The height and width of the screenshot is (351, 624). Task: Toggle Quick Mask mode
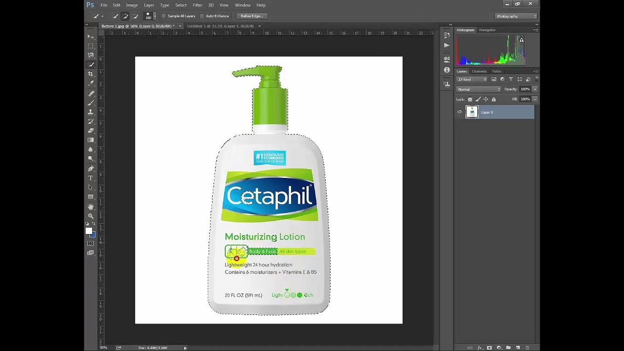[91, 243]
